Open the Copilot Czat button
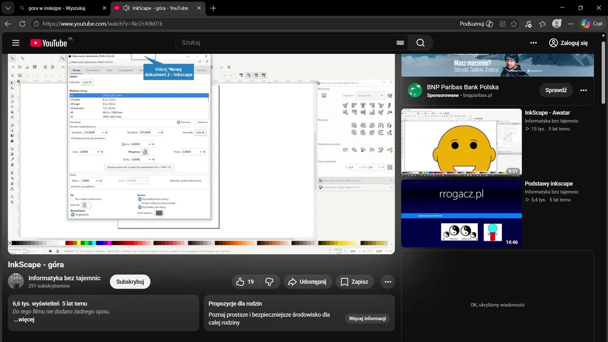Viewport: 608px width, 342px height. [592, 24]
